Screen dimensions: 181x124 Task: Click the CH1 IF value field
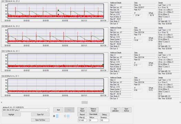pos(138,15)
